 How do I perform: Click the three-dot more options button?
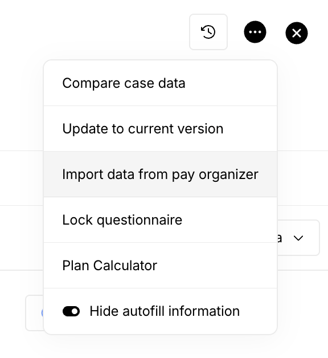[x=255, y=32]
